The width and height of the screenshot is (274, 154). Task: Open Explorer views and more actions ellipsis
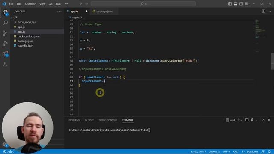click(59, 12)
